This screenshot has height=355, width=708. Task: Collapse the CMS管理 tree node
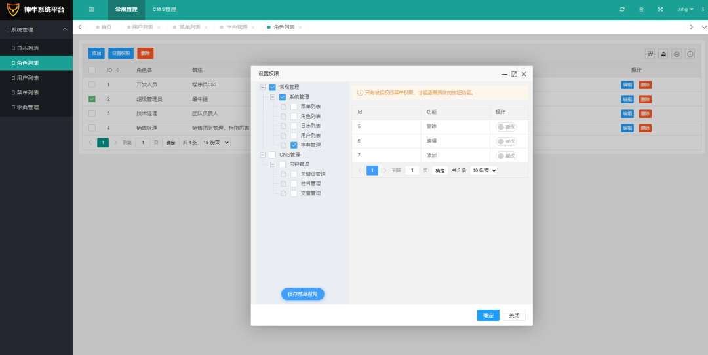pos(263,155)
